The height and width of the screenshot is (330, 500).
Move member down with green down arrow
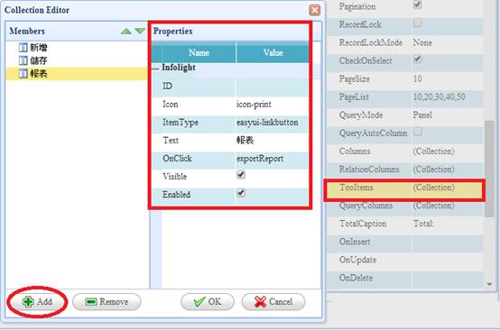coord(140,32)
